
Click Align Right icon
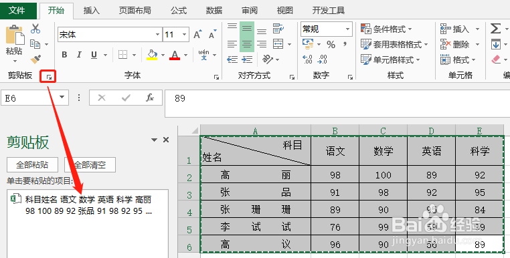point(262,44)
